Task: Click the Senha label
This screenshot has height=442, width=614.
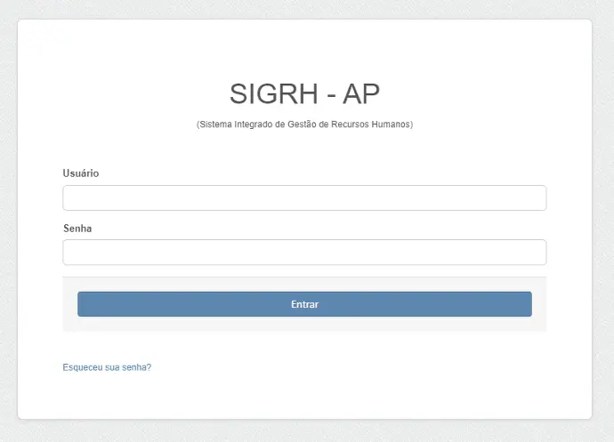Action: click(77, 229)
